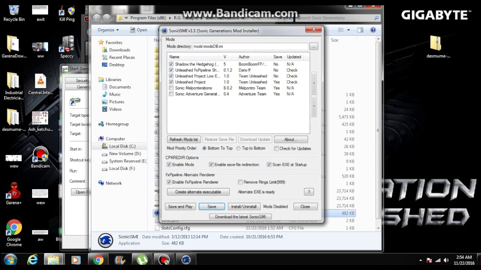Select Local Disk (C:) in navigation pane
Image resolution: width=481 pixels, height=270 pixels.
(x=119, y=146)
